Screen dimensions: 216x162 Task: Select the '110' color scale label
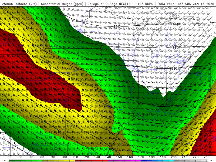tap(75, 157)
